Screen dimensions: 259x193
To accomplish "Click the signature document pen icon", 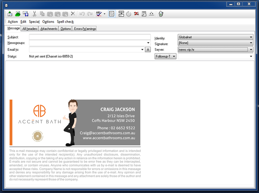I will tap(144, 14).
